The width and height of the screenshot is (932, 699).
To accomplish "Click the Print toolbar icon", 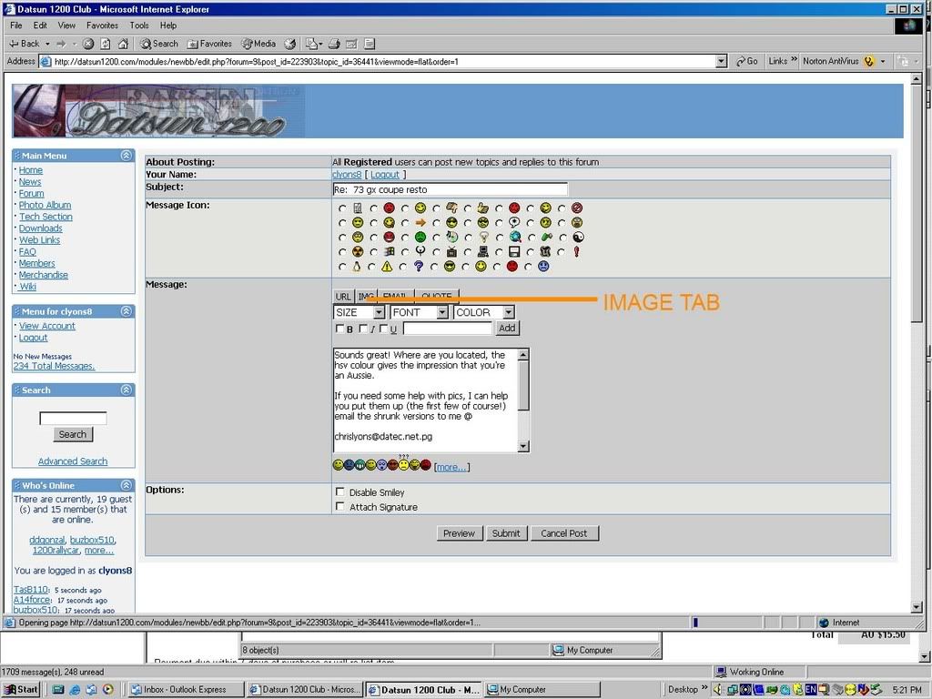I will coord(334,44).
